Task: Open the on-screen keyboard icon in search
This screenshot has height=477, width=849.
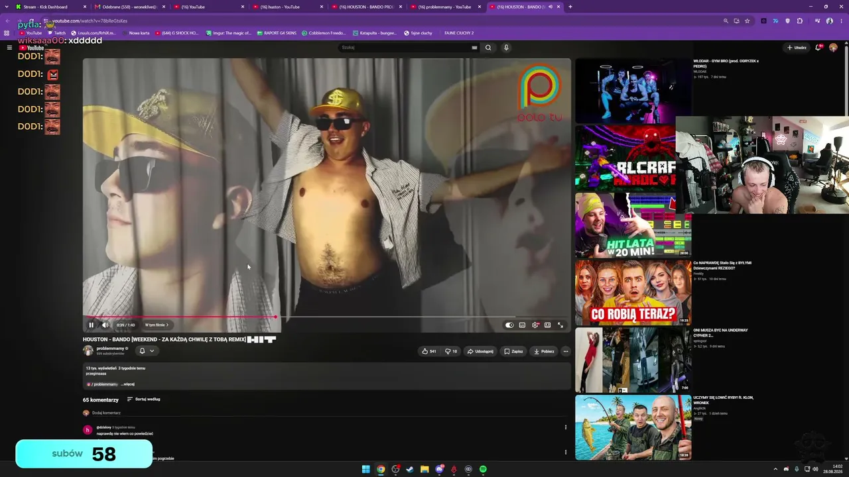Action: pos(474,48)
